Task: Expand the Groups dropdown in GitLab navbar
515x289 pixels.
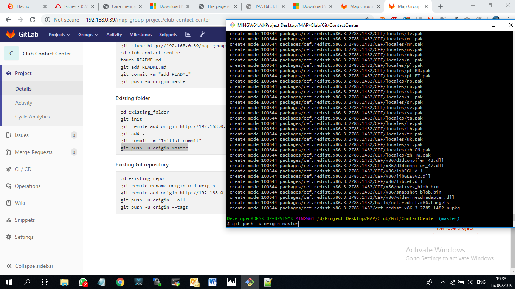Action: point(88,34)
